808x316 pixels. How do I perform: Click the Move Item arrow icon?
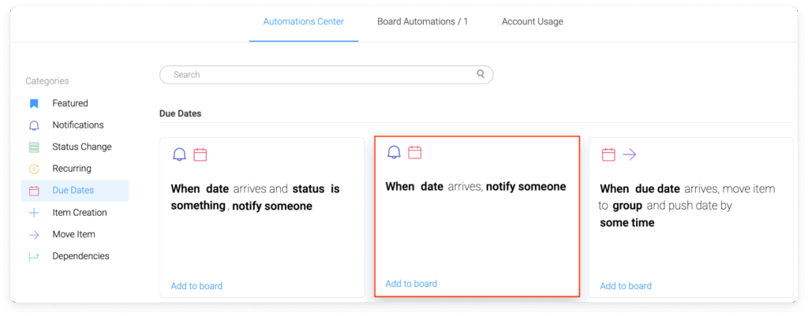(x=34, y=235)
